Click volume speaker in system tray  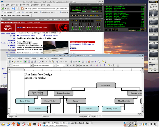[x=146, y=124]
